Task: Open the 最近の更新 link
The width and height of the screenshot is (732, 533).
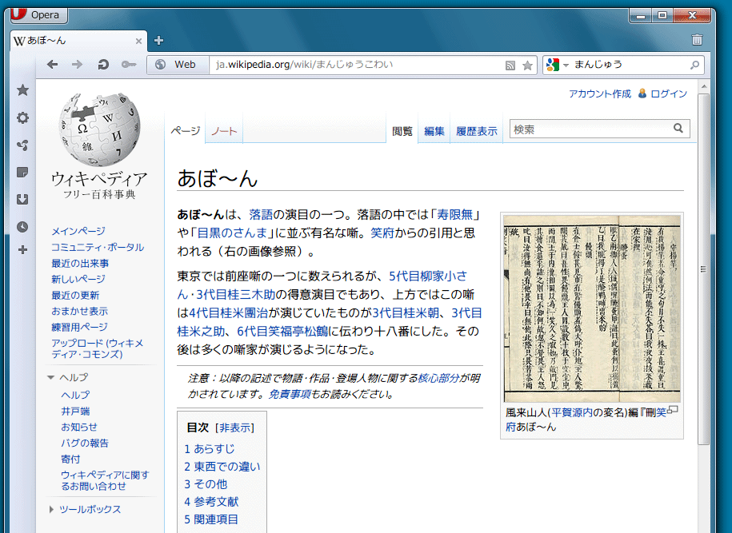Action: point(75,295)
